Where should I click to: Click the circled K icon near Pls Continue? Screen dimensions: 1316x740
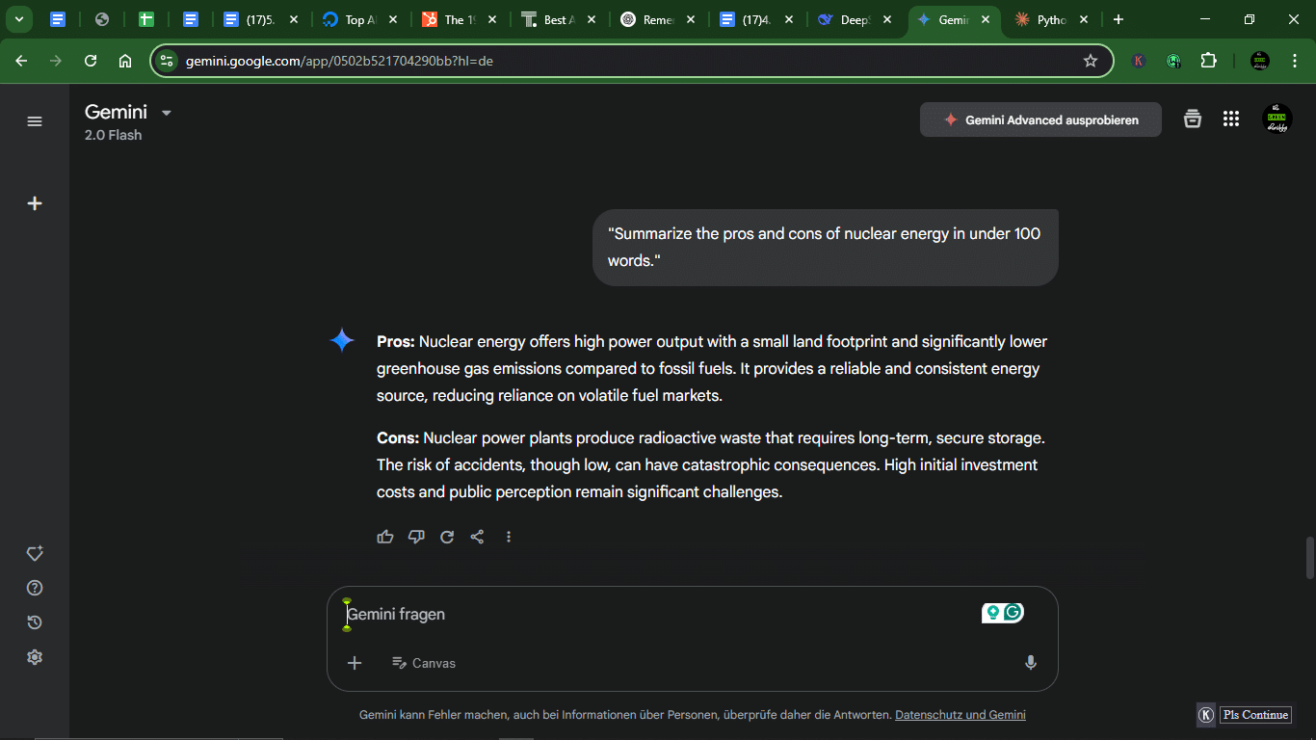point(1206,715)
